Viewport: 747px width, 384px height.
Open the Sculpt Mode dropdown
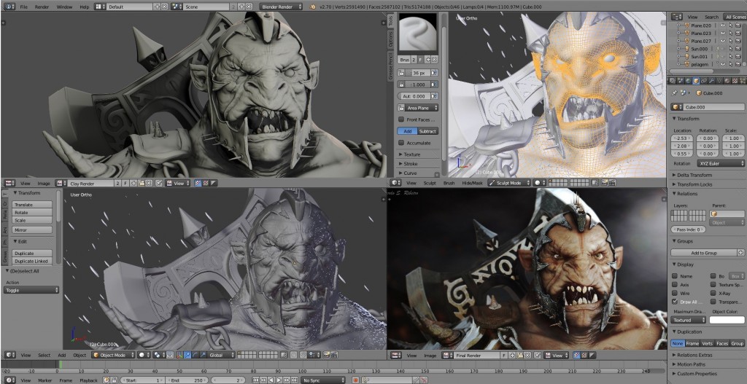pyautogui.click(x=509, y=183)
